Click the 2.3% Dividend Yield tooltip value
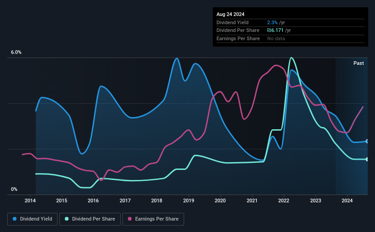Viewport: 375px width, 232px height. click(272, 22)
